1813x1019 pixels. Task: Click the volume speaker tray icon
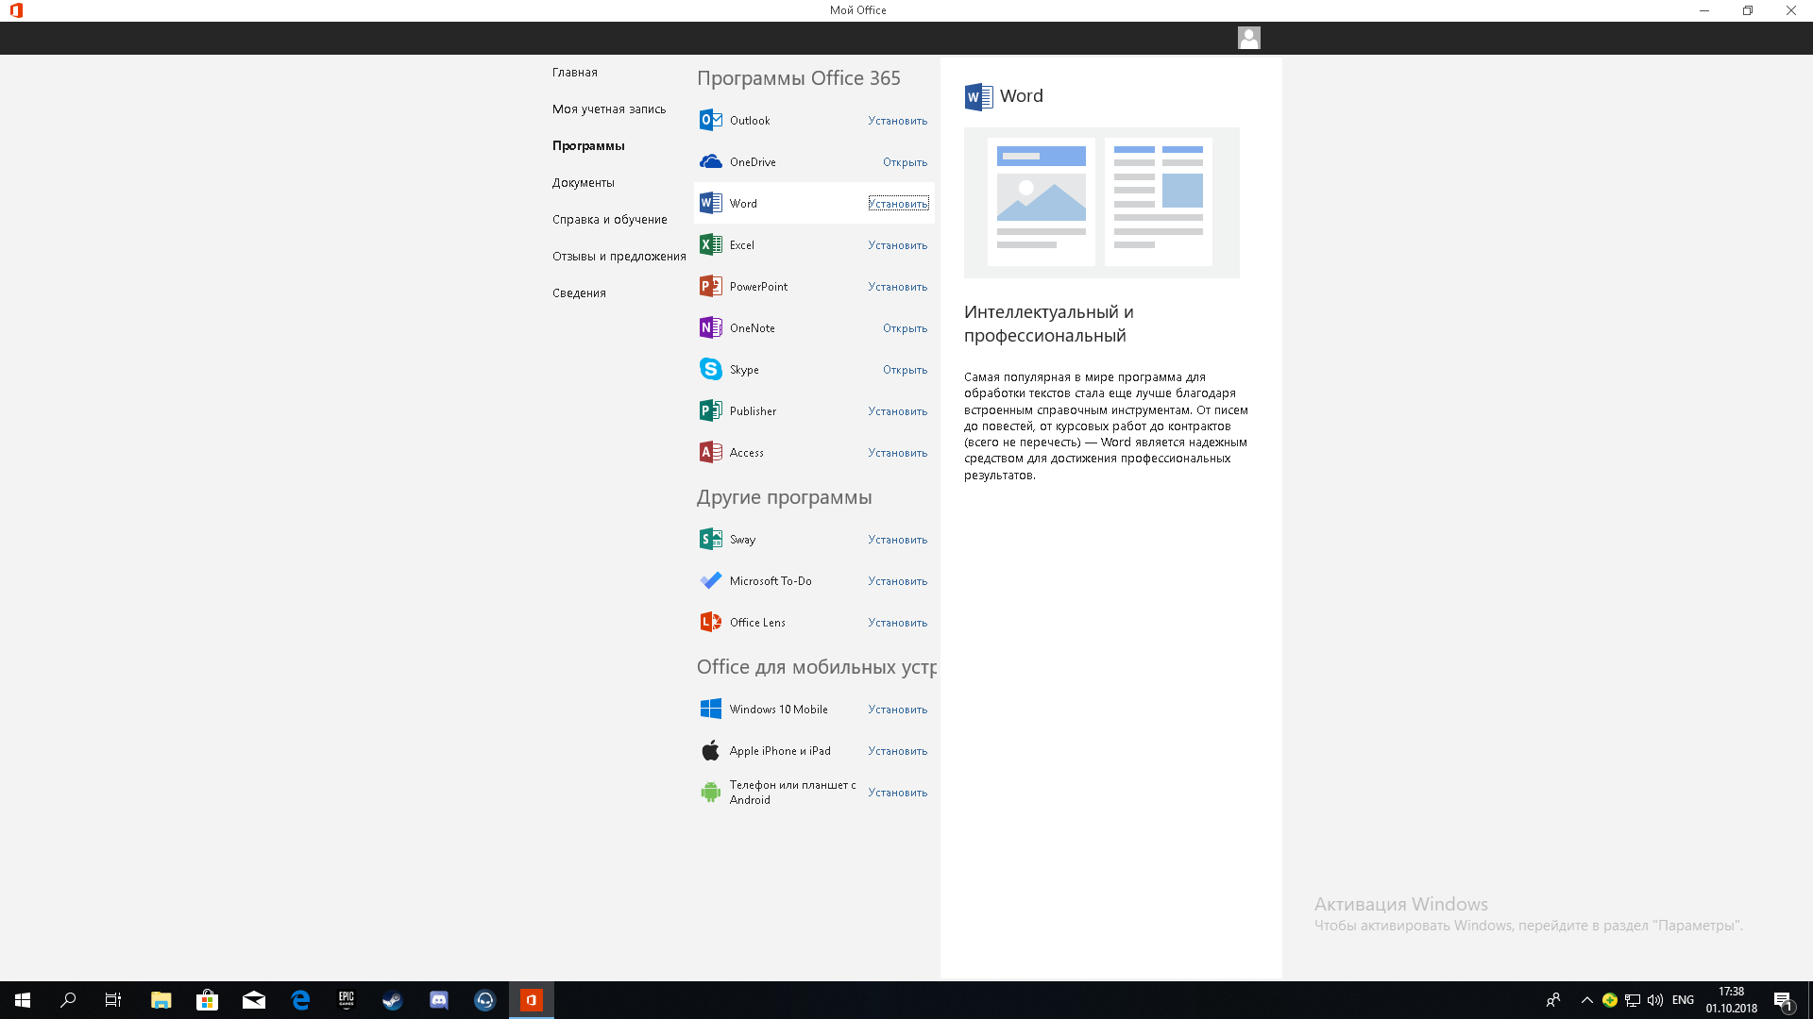tap(1655, 1000)
